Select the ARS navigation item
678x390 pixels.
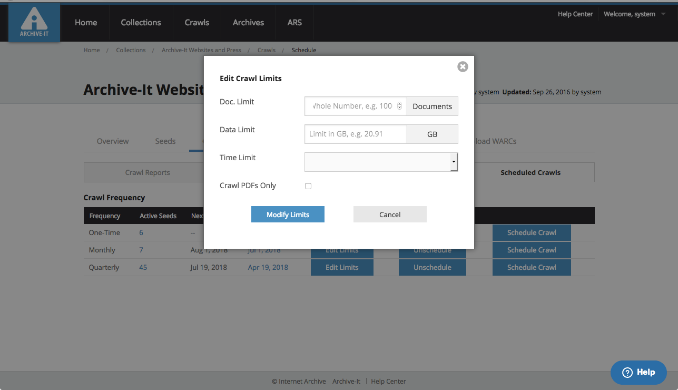pos(294,23)
